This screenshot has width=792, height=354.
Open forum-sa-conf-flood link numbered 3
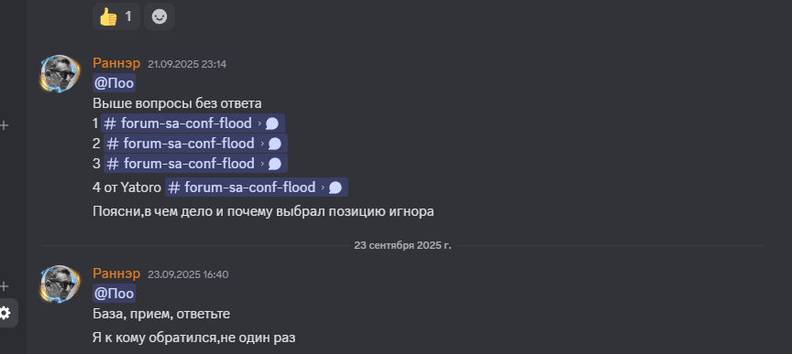195,164
